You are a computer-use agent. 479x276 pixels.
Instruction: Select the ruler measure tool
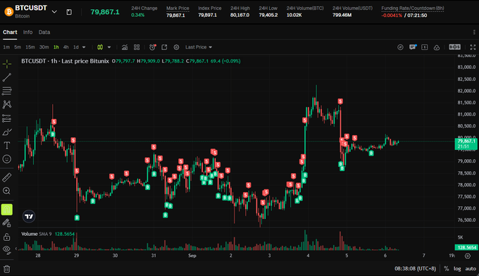[7, 177]
